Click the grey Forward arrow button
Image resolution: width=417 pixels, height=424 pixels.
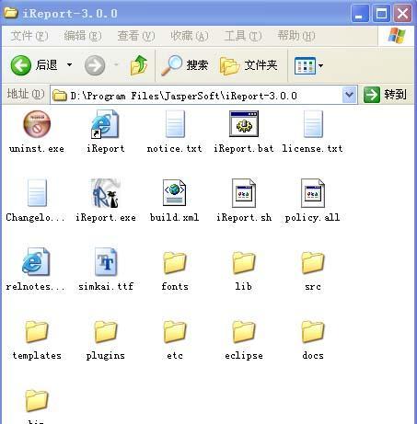95,65
